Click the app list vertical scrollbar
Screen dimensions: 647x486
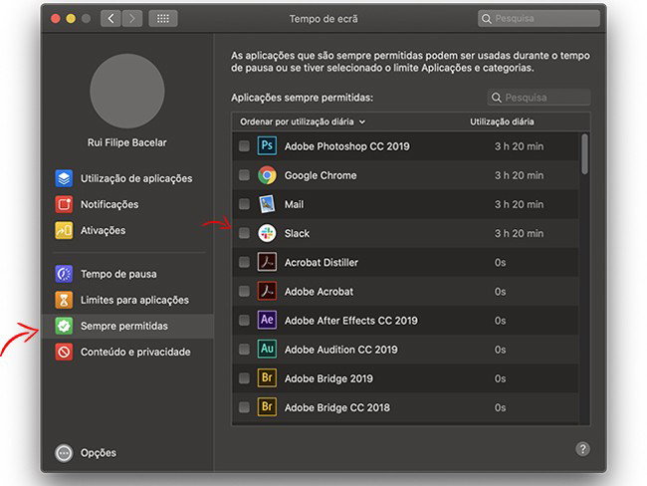point(583,154)
